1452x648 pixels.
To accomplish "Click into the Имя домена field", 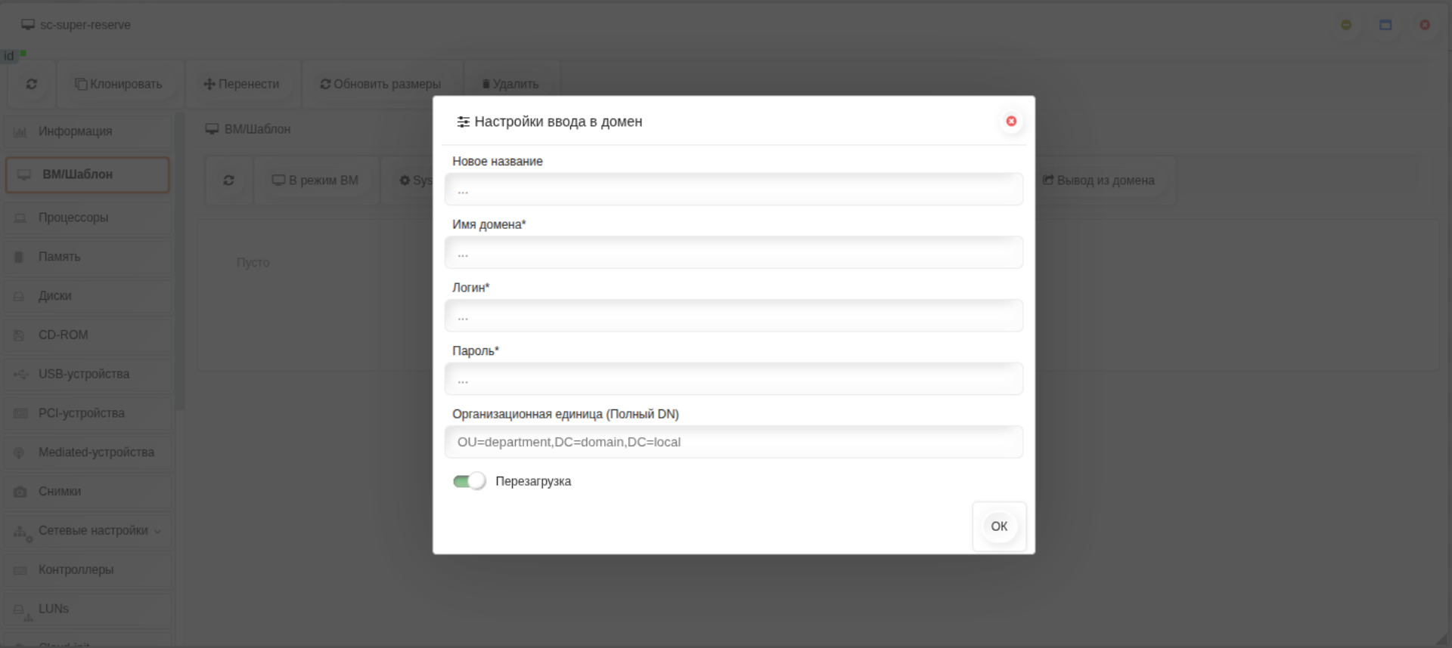I will (x=734, y=252).
